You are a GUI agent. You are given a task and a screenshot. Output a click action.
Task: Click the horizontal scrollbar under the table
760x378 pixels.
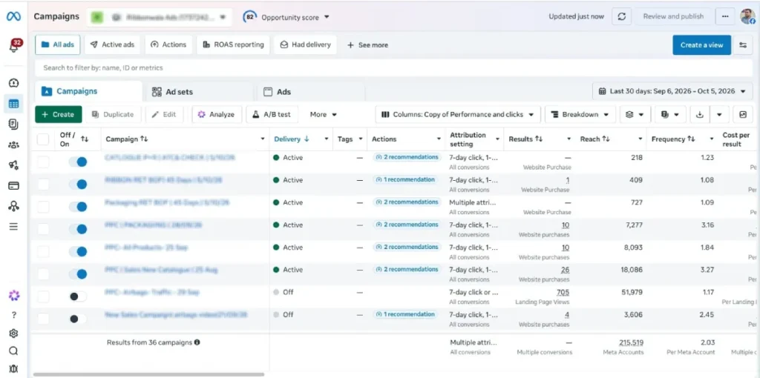(x=148, y=374)
